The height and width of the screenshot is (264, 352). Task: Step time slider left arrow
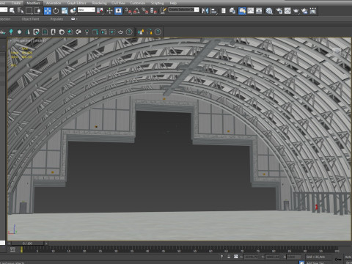tap(9, 243)
